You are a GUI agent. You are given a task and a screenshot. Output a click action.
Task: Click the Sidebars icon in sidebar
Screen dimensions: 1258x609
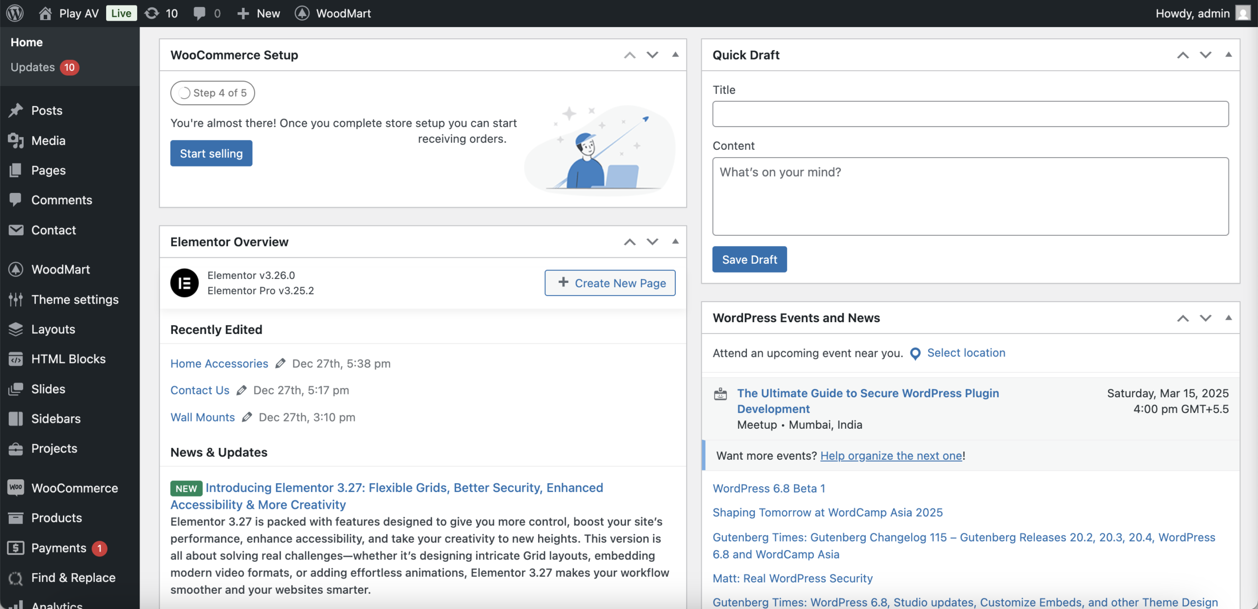pyautogui.click(x=16, y=418)
